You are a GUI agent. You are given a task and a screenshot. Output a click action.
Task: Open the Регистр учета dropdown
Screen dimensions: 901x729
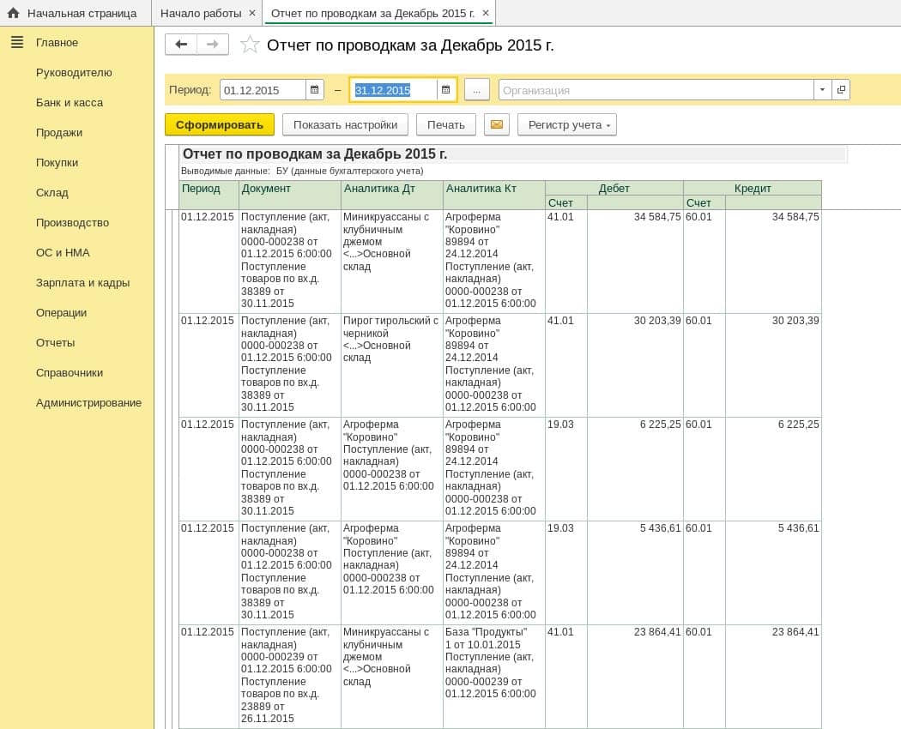coord(566,124)
